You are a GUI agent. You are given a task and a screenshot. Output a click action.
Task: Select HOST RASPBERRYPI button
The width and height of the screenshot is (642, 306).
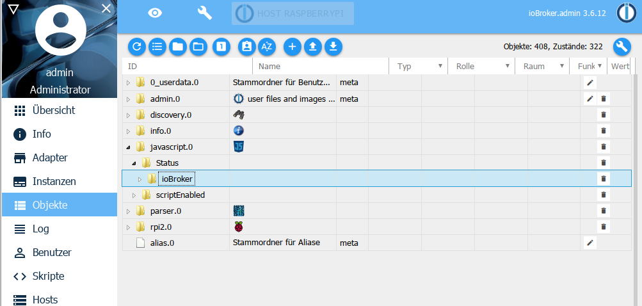(293, 13)
